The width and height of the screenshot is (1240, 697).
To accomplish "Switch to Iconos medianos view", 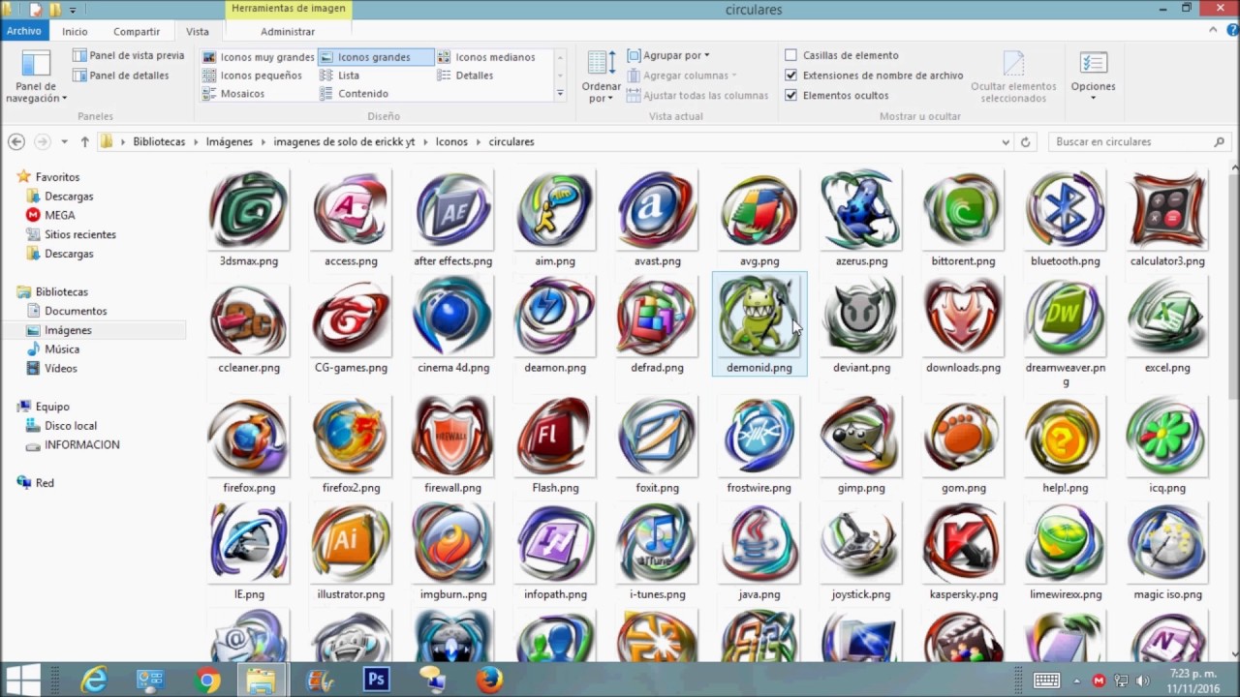I will pos(485,57).
